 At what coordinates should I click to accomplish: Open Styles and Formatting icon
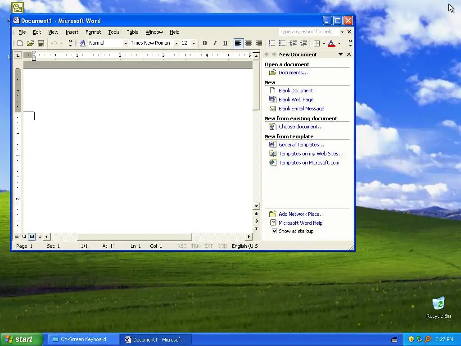(x=82, y=43)
